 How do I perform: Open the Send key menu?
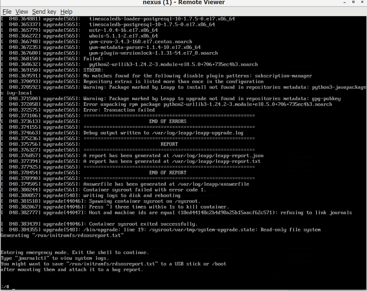(44, 11)
